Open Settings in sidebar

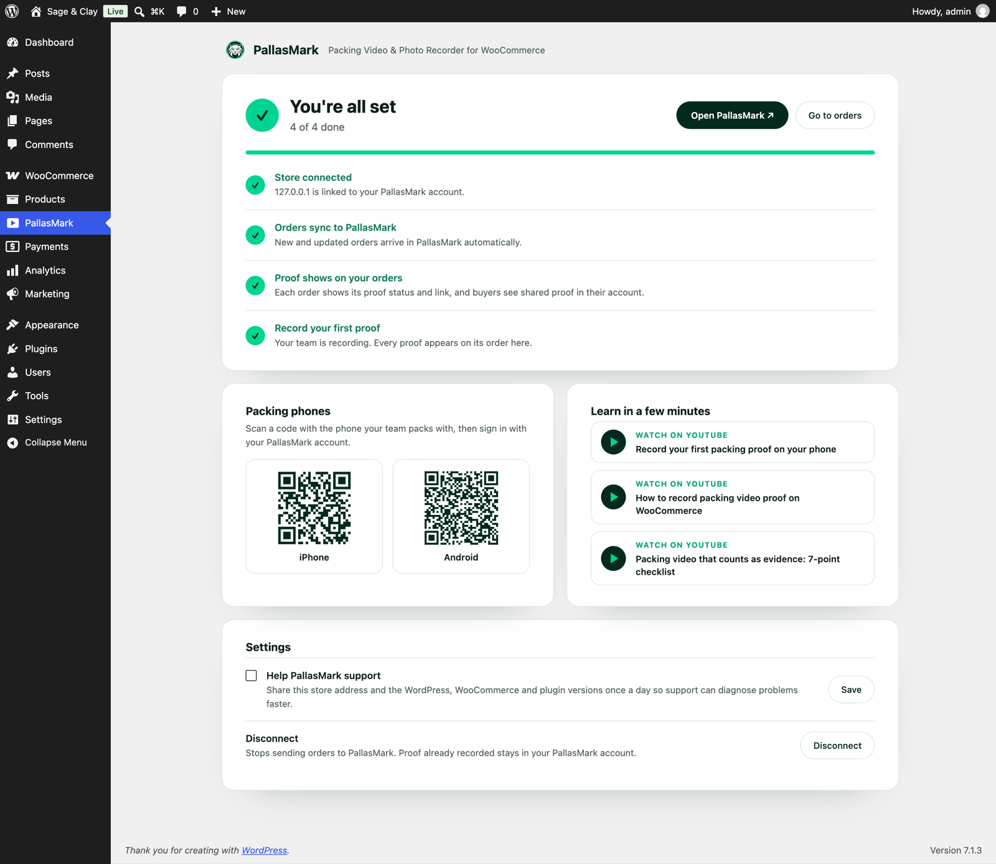(x=55, y=419)
